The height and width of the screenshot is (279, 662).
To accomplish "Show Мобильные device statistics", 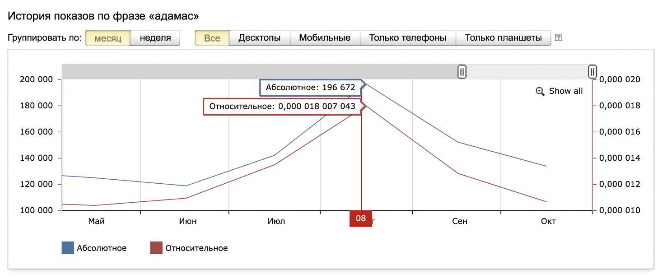I will pyautogui.click(x=325, y=38).
